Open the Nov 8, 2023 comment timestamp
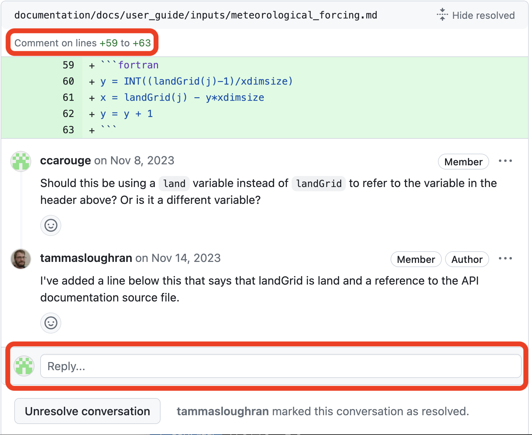 [142, 160]
